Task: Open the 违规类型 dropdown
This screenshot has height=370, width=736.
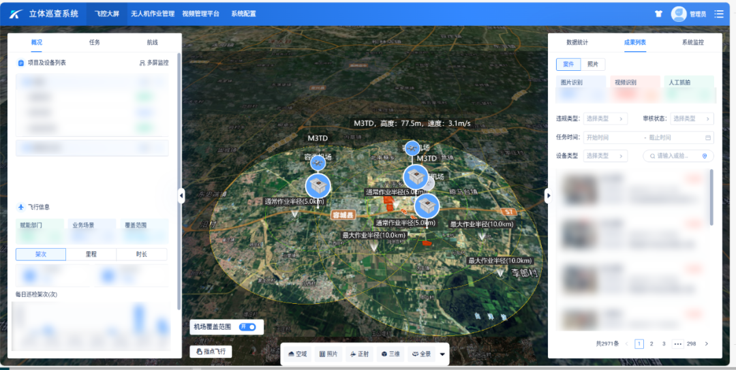Action: (x=605, y=119)
